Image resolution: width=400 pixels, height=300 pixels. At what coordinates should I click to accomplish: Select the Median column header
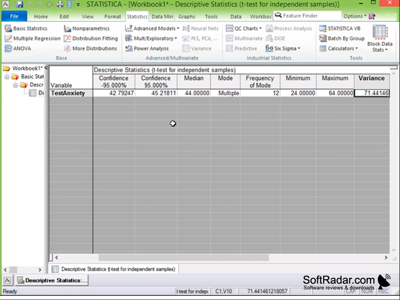point(194,82)
